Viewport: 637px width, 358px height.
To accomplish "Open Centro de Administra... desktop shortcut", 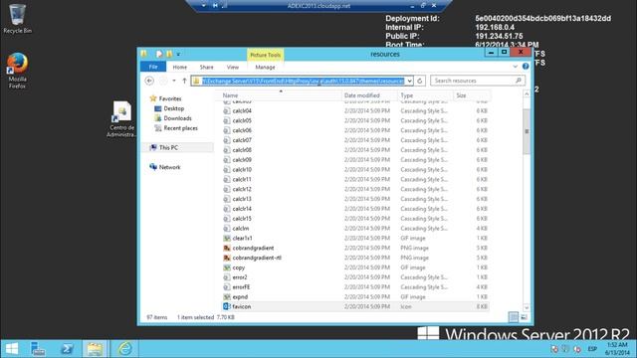I will coord(121,119).
